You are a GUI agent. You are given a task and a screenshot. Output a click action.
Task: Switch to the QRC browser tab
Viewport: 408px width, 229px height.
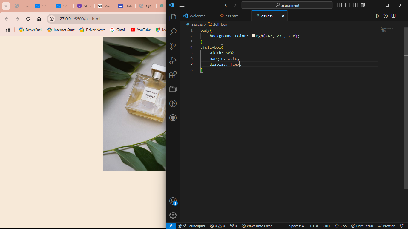coord(146,6)
